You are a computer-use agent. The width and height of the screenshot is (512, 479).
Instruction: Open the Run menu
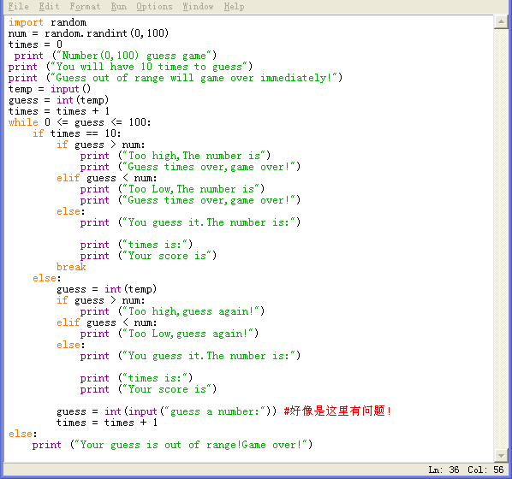click(x=118, y=6)
